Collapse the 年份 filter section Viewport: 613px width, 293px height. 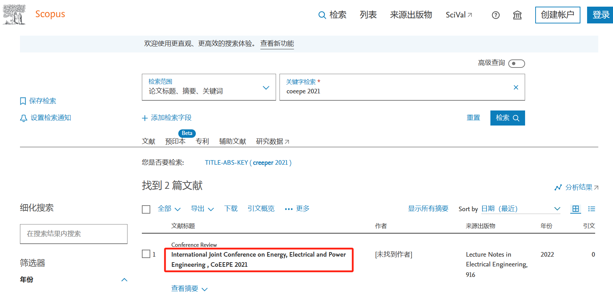[x=124, y=280]
